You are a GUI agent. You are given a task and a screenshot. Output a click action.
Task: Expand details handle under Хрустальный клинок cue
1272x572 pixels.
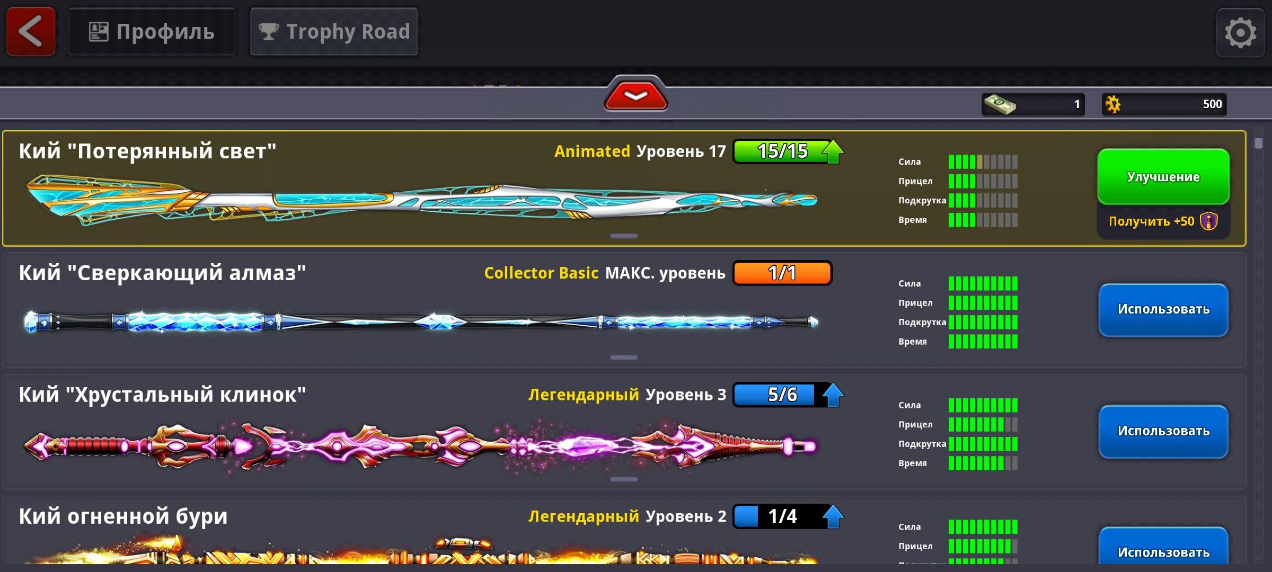624,479
